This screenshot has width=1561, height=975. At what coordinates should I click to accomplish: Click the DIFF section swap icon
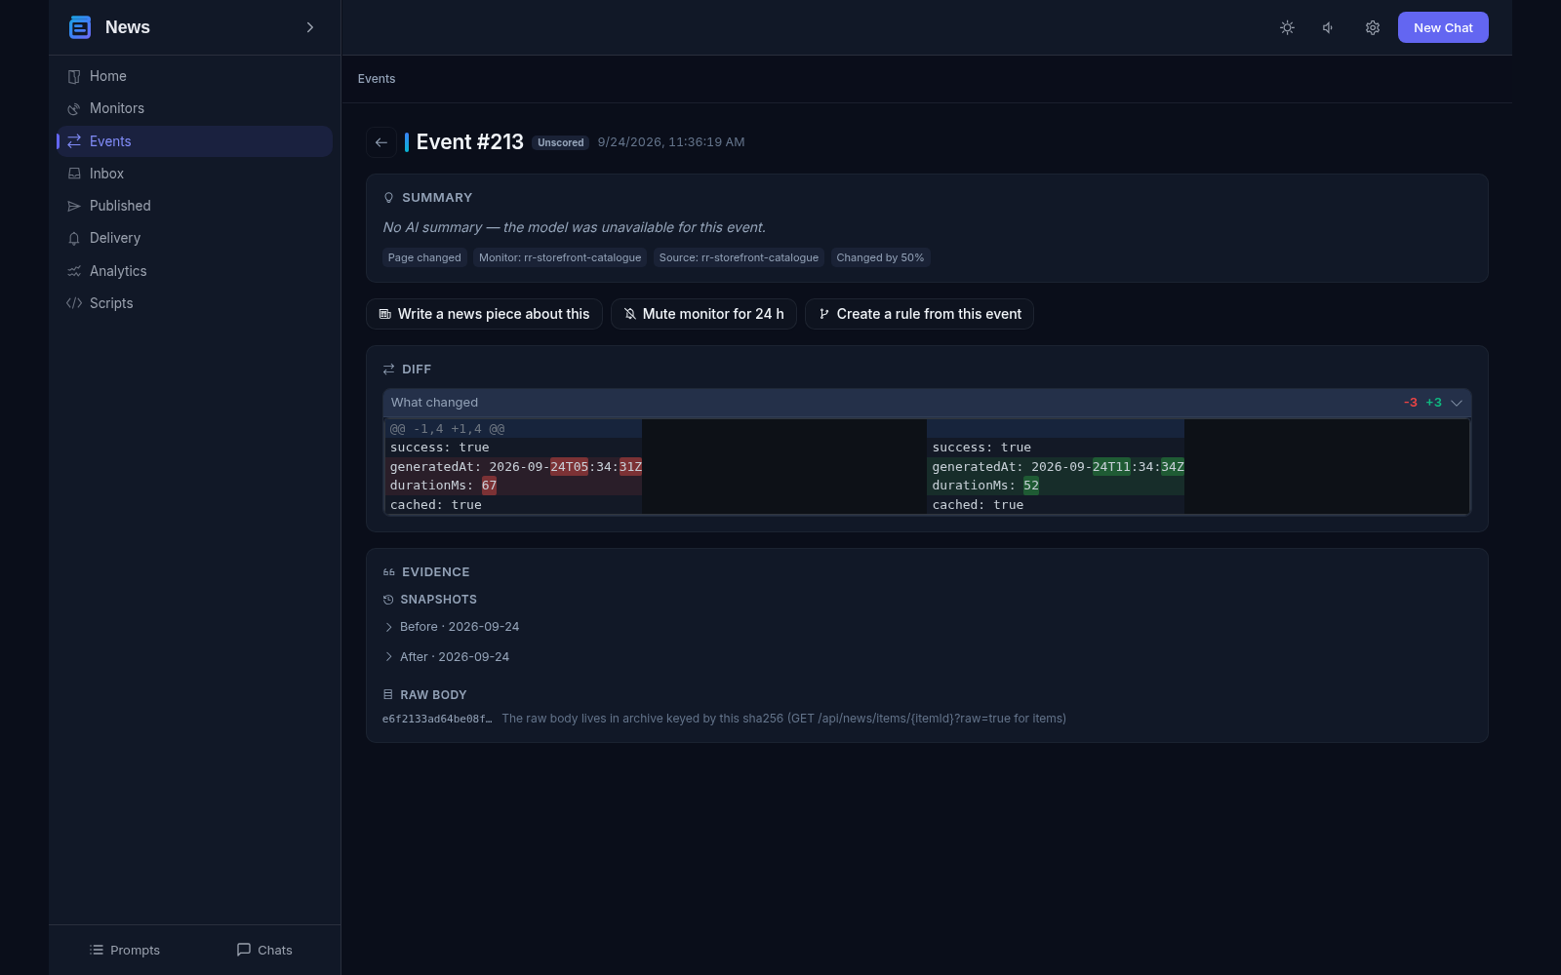coord(388,370)
